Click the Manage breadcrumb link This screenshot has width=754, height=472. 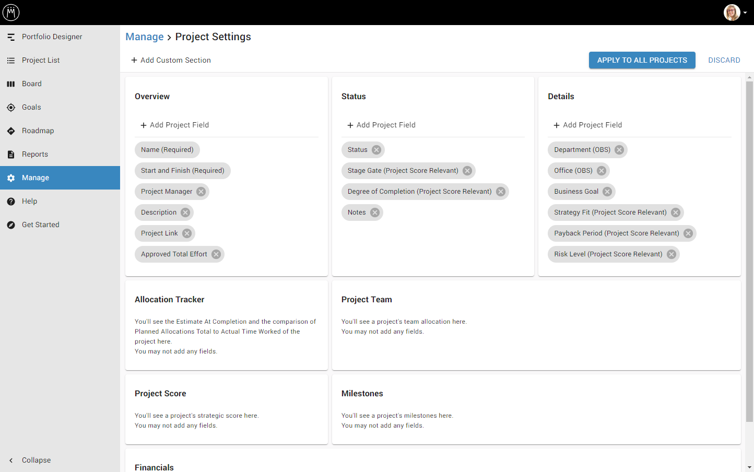coord(145,37)
